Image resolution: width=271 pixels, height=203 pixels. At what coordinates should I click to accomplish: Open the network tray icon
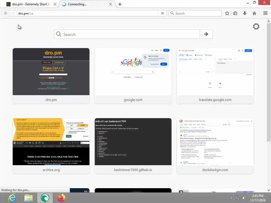(x=238, y=198)
